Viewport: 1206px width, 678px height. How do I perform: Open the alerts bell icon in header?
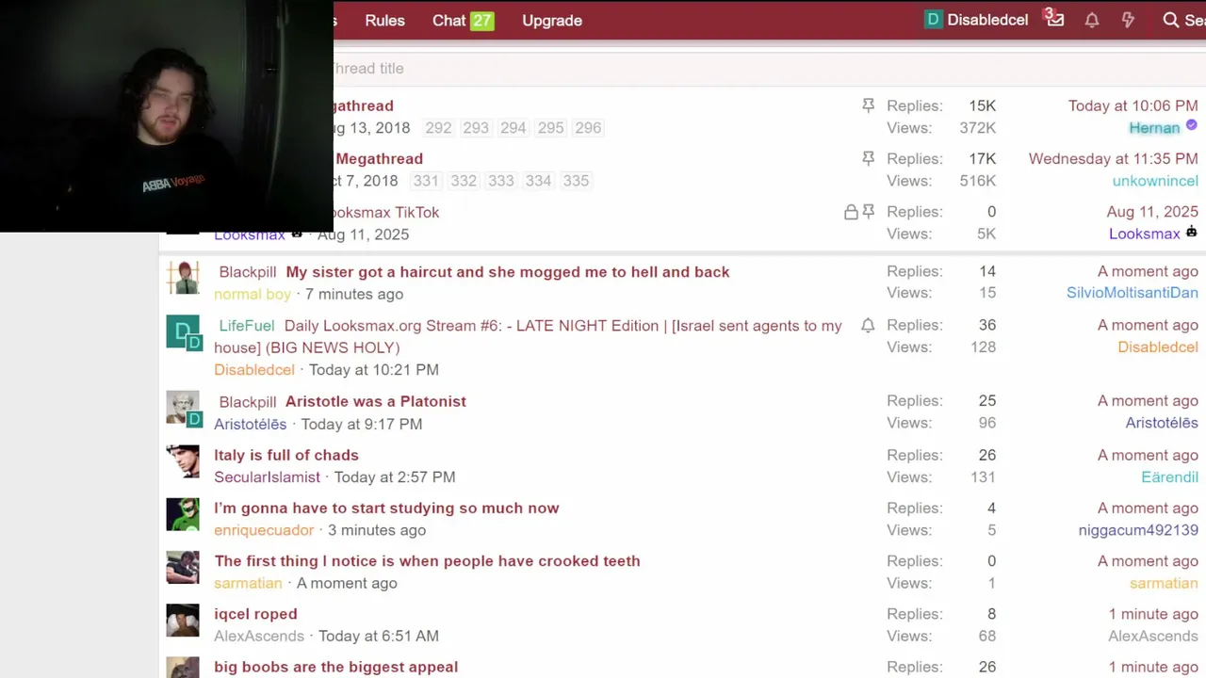pos(1092,20)
